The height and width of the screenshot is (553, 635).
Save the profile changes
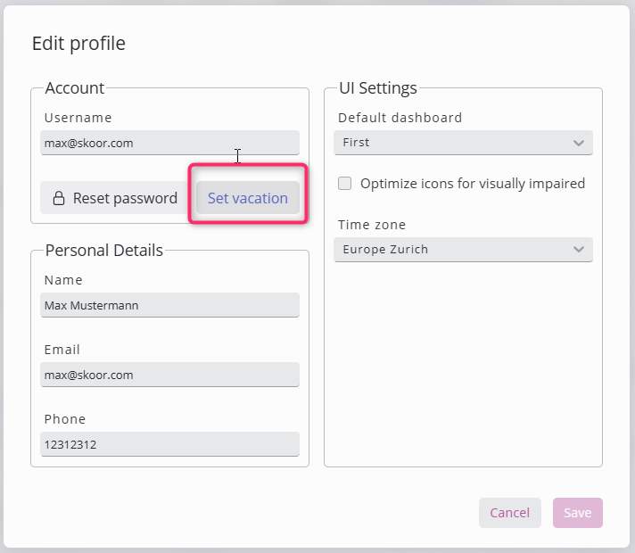(577, 513)
